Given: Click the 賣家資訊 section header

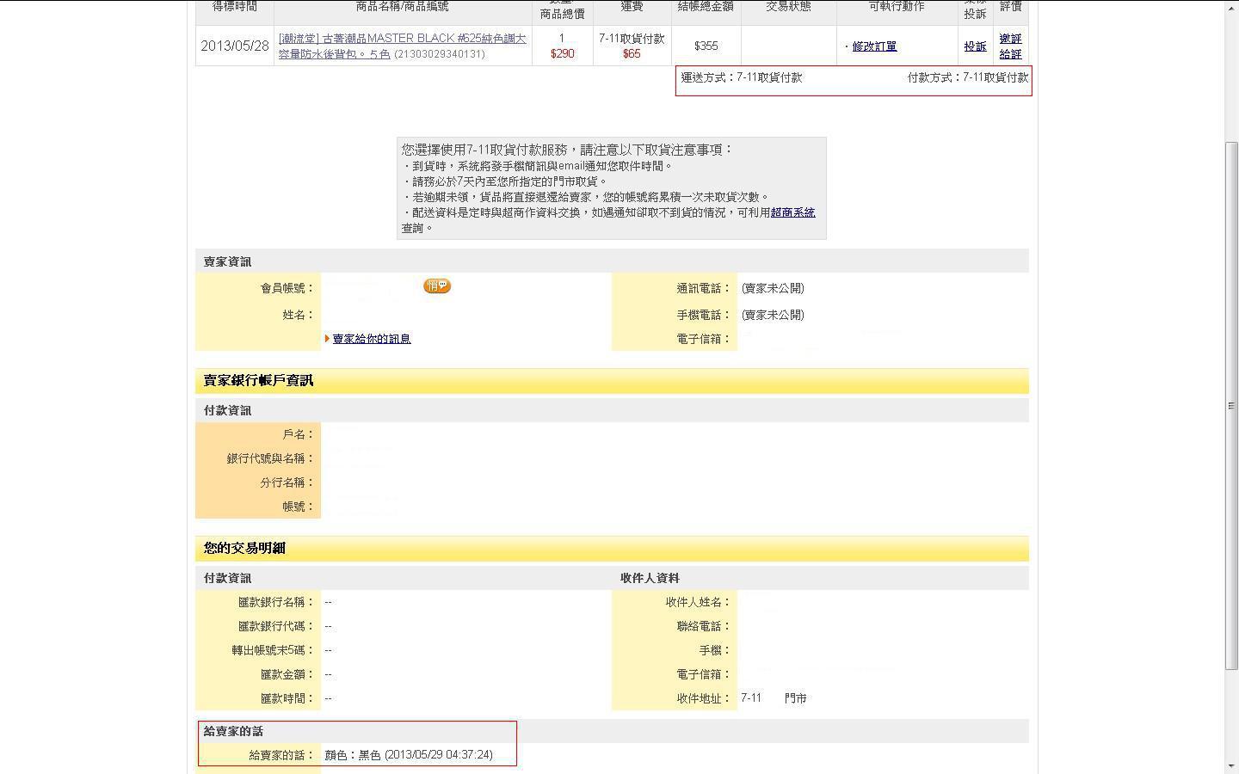Looking at the screenshot, I should click(x=227, y=261).
